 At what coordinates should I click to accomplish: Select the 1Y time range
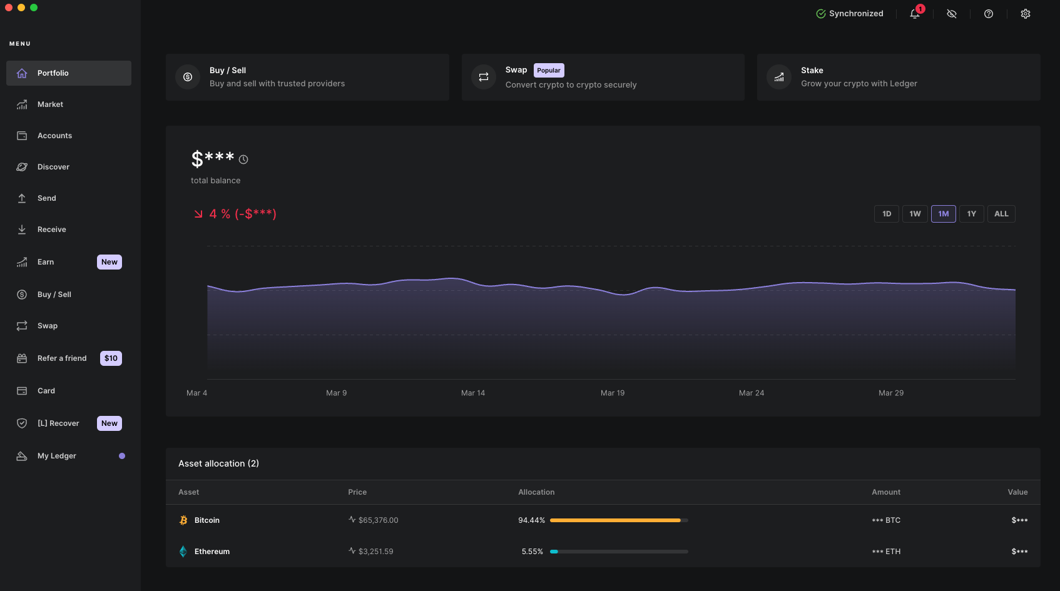pos(972,214)
